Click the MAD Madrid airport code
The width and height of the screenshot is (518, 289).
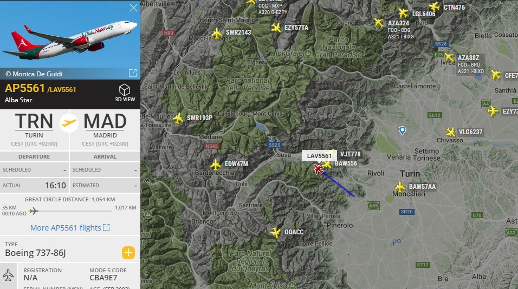click(x=105, y=121)
